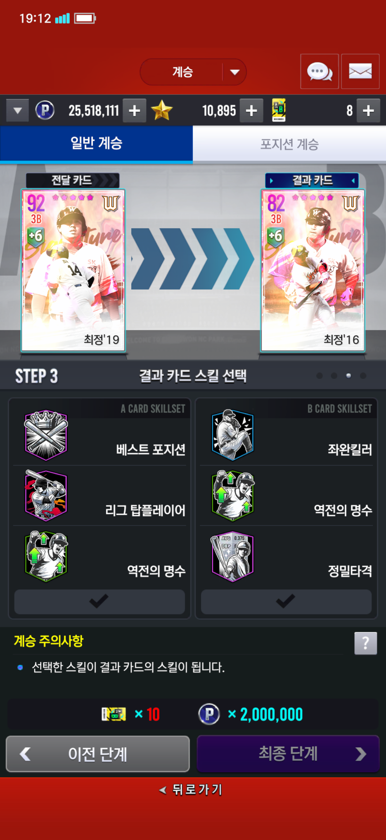Viewport: 386px width, 840px height.
Task: Check the A CARD SKILLSET checkmark
Action: pos(99,601)
